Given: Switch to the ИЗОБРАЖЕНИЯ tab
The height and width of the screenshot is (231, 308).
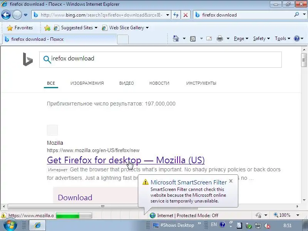Looking at the screenshot, I should [x=87, y=83].
